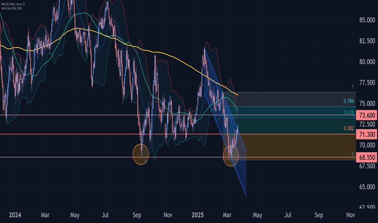
Task: Click the 82.500 price axis label
Action: [x=367, y=41]
